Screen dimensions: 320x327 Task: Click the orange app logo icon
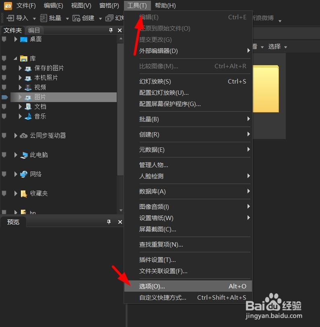[x=8, y=6]
